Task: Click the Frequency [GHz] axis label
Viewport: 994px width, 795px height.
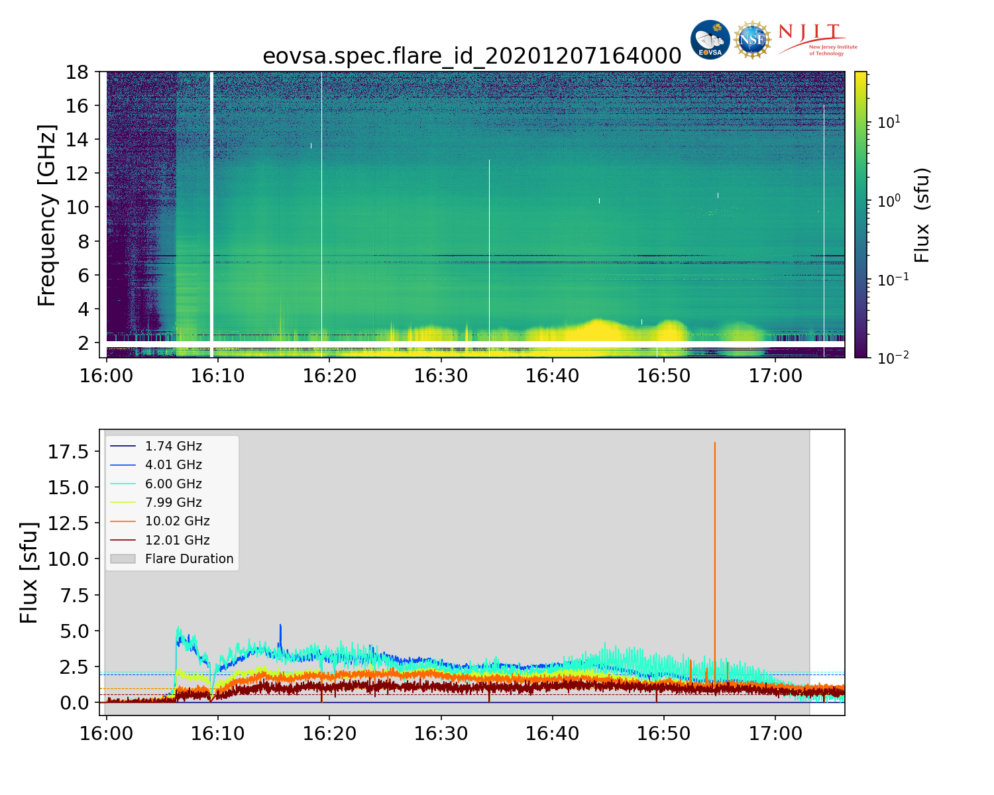Action: pos(47,215)
